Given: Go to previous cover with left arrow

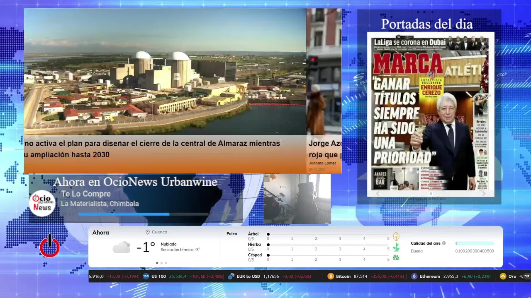Looking at the screenshot, I should coord(378,193).
